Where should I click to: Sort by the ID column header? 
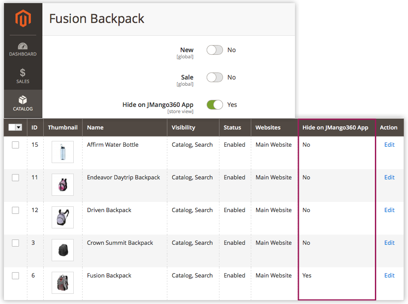click(34, 128)
